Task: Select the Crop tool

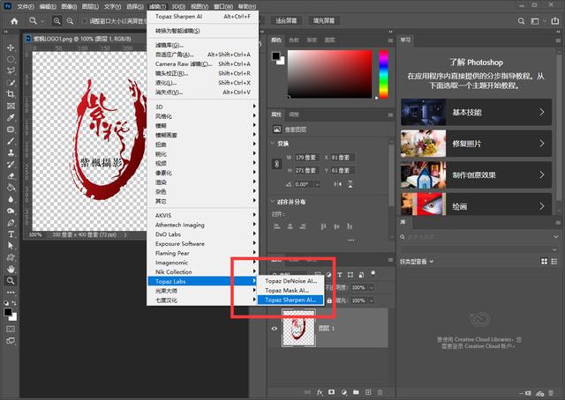Action: (x=11, y=94)
